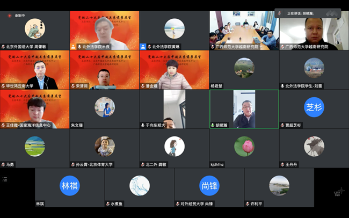
Task: Click the green active mic of 胡续瀚
Action: point(213,125)
